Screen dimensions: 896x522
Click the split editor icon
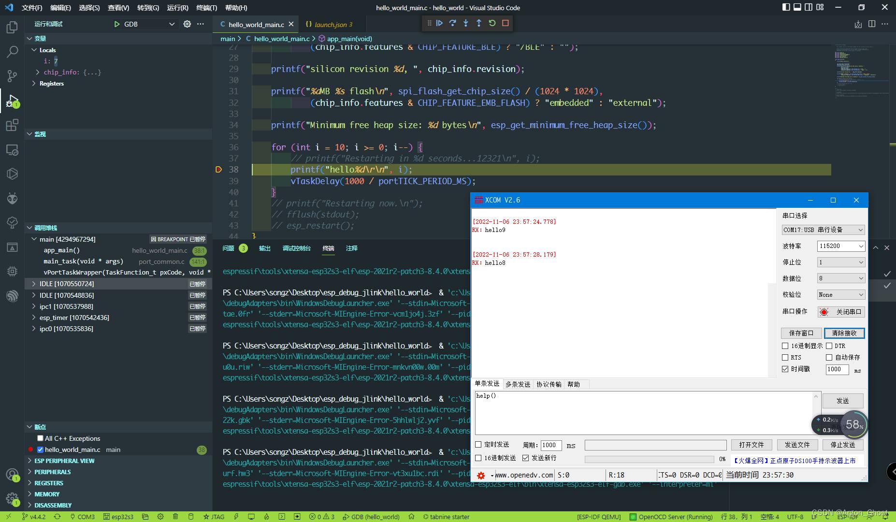[x=871, y=24]
